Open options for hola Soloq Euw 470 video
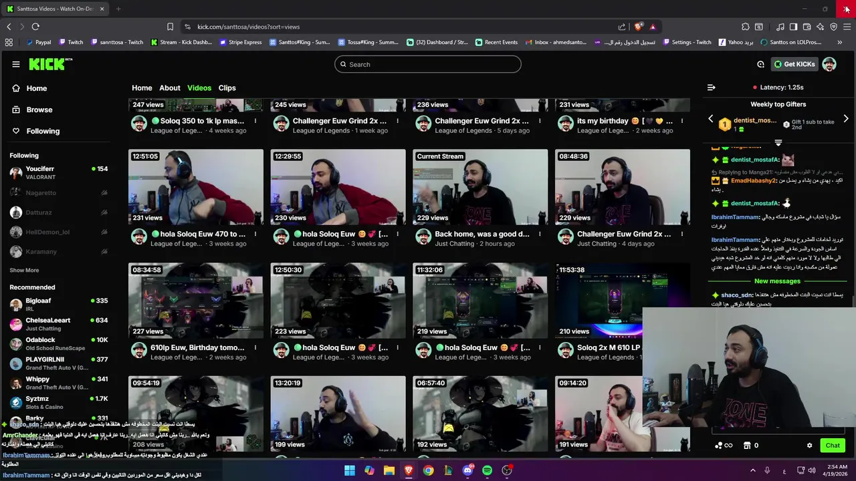Image resolution: width=856 pixels, height=481 pixels. tap(255, 234)
